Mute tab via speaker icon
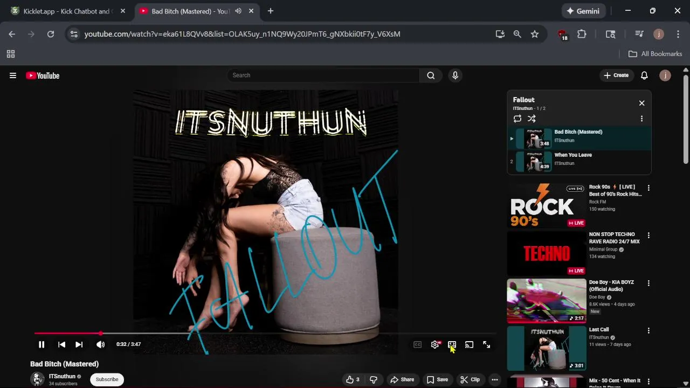This screenshot has height=388, width=690. click(238, 11)
